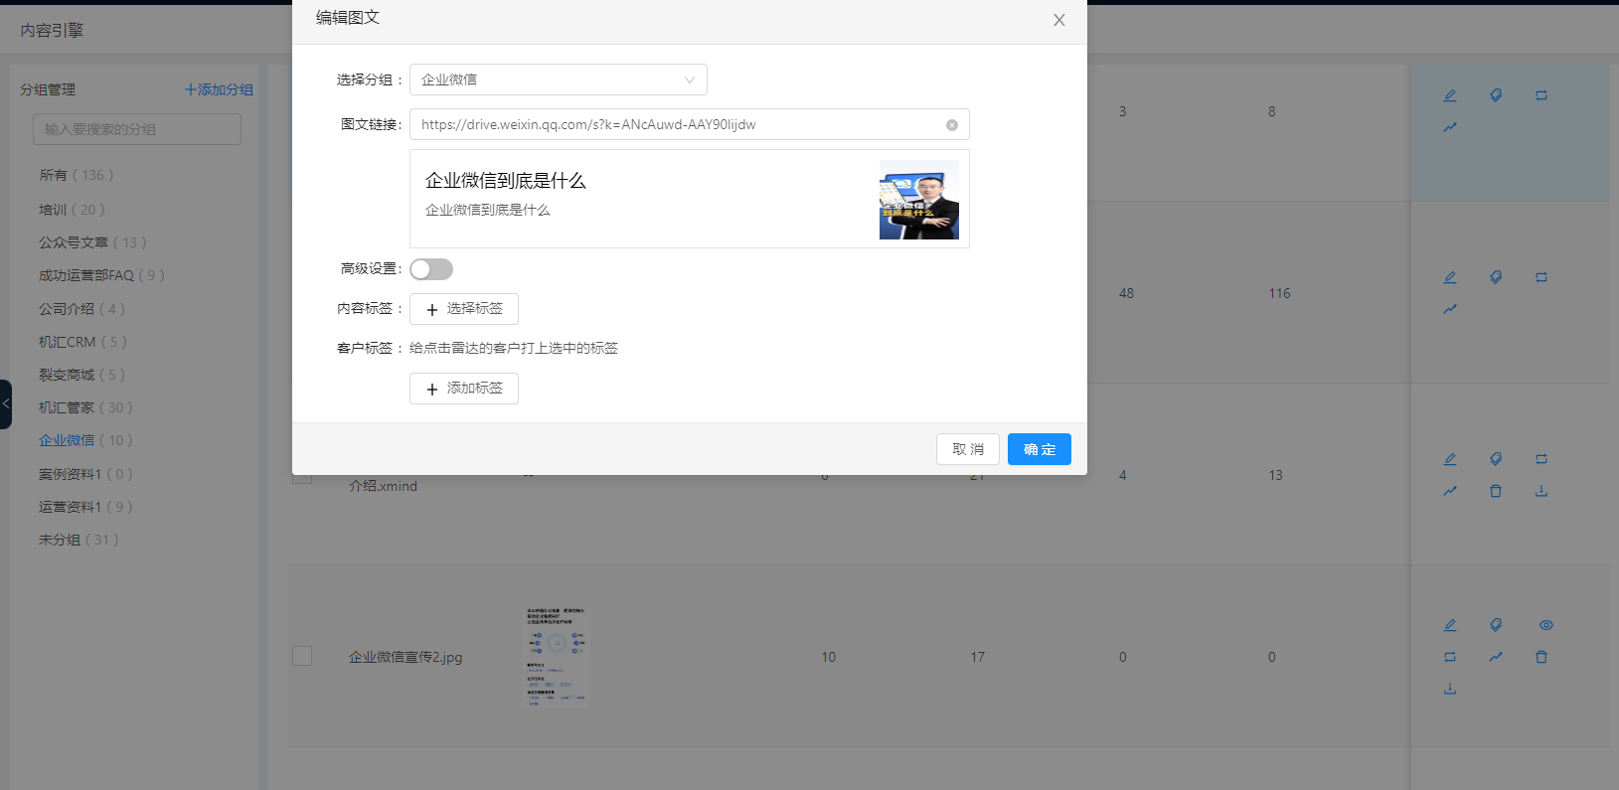Click the 介绍.xmind file name
The image size is (1619, 790).
coord(383,486)
